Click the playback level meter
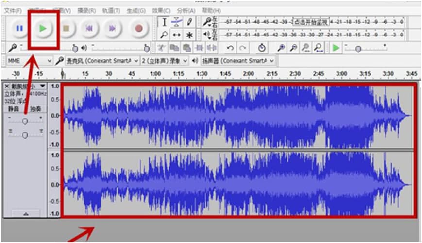This screenshot has width=422, height=243. coord(314,35)
